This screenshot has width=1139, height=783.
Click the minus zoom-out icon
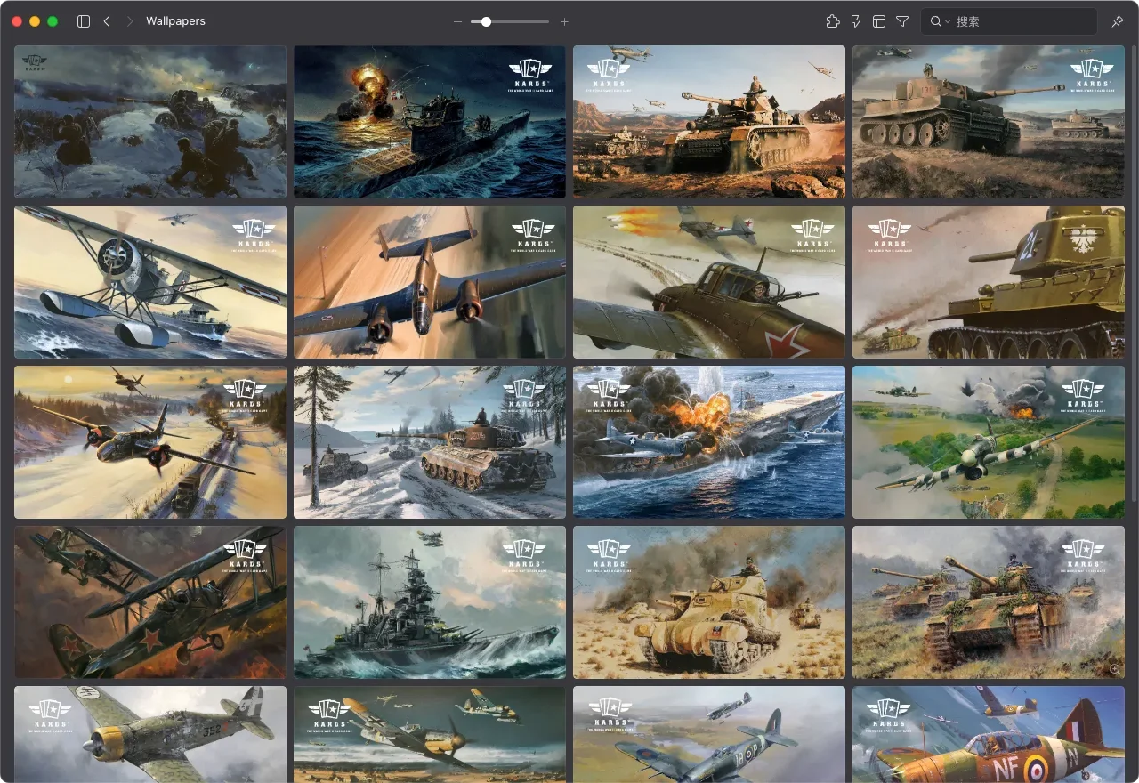tap(457, 21)
